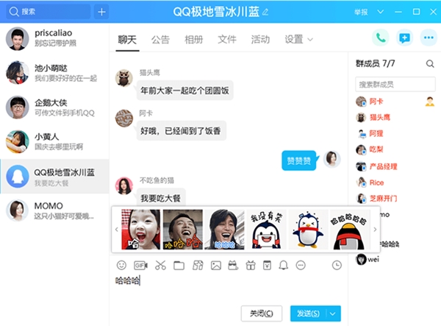Open the gift box icon
441x326 pixels.
[x=250, y=265]
